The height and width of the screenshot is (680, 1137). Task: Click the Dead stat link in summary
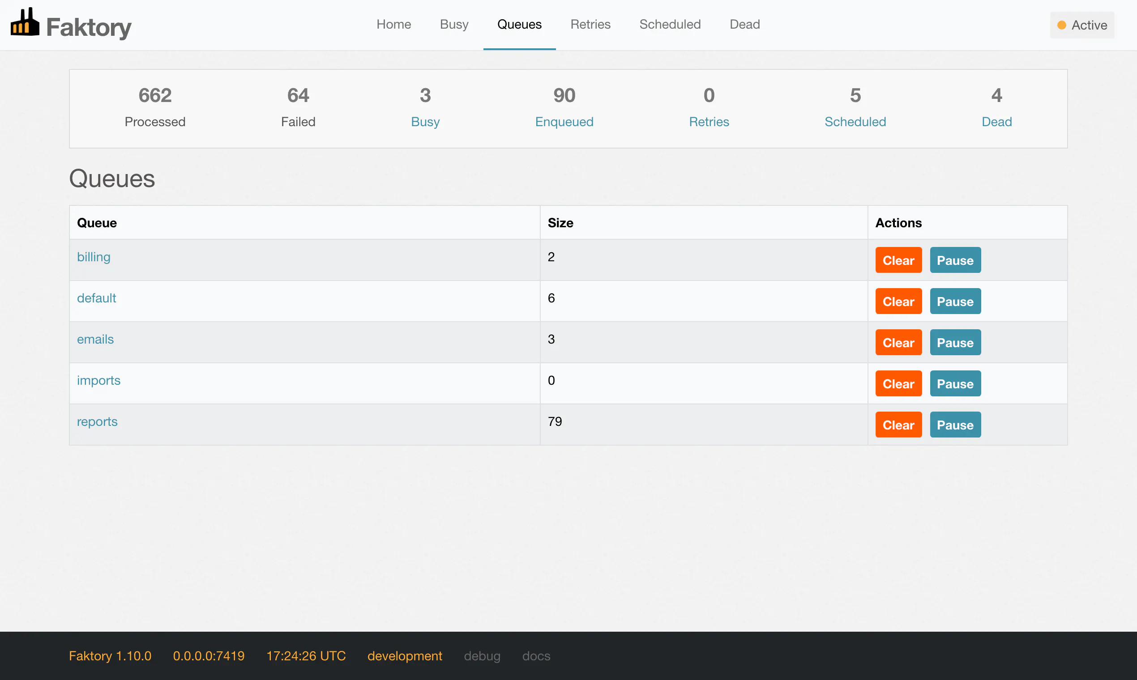[x=996, y=122]
